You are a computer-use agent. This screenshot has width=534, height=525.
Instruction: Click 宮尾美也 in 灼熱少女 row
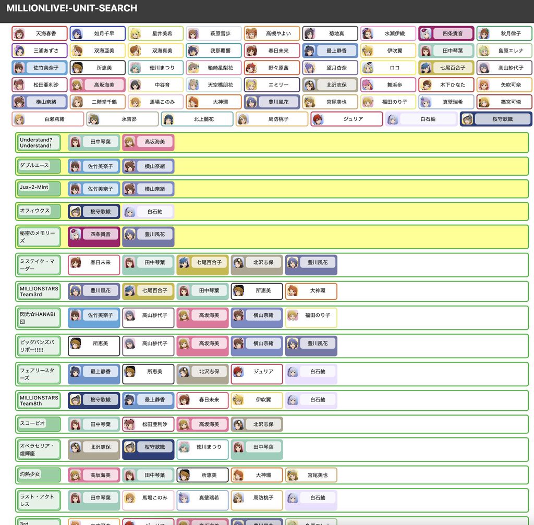pos(311,475)
